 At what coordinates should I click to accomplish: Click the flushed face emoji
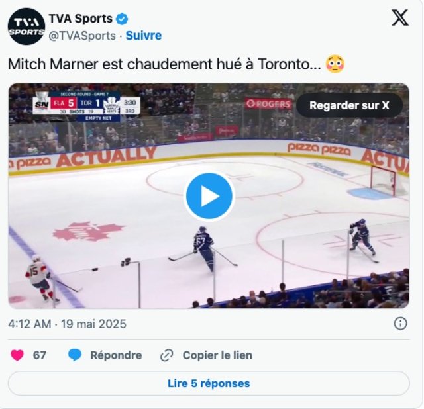click(335, 64)
